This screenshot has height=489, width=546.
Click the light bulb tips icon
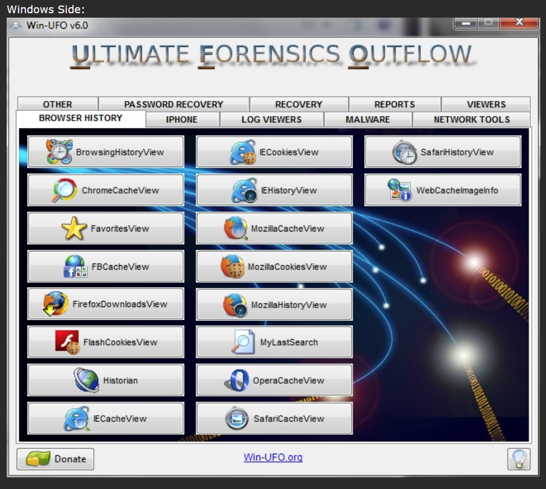pyautogui.click(x=518, y=459)
